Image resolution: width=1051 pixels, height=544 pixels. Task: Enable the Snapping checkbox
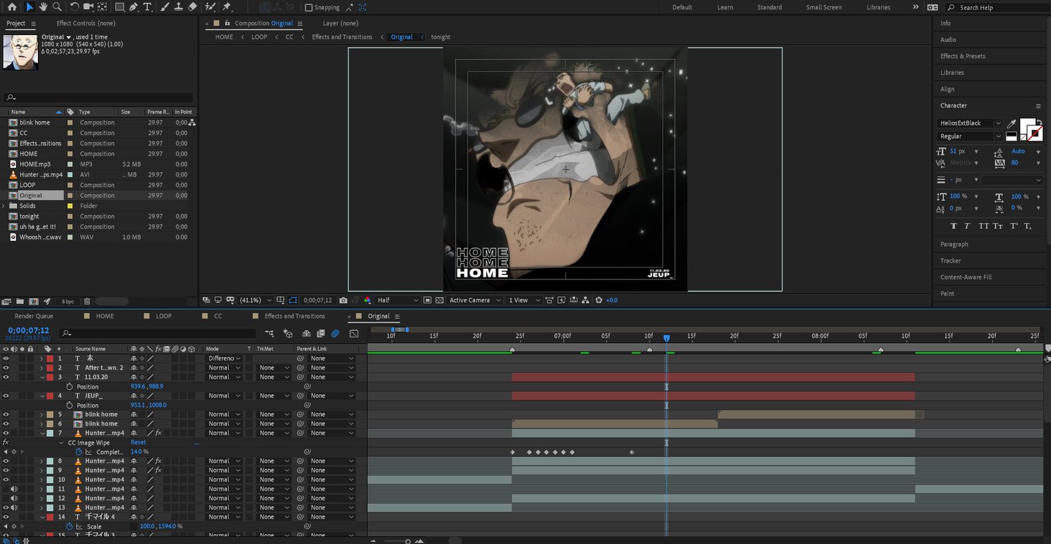pos(309,8)
